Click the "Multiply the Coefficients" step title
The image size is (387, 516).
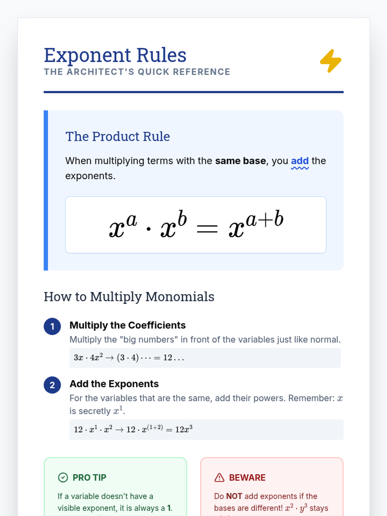coord(127,325)
